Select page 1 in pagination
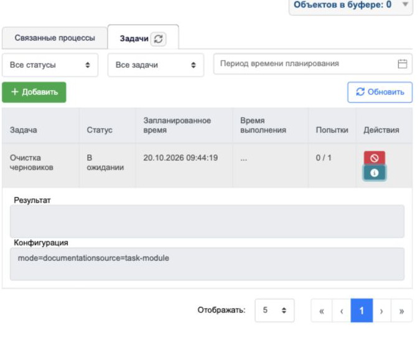Viewport: 420px width, 355px height. coord(362,311)
